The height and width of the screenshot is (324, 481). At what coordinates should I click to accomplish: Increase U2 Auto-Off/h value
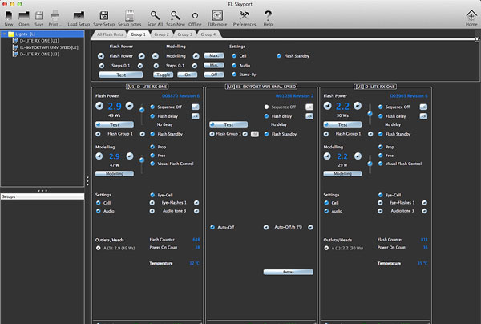pos(310,227)
